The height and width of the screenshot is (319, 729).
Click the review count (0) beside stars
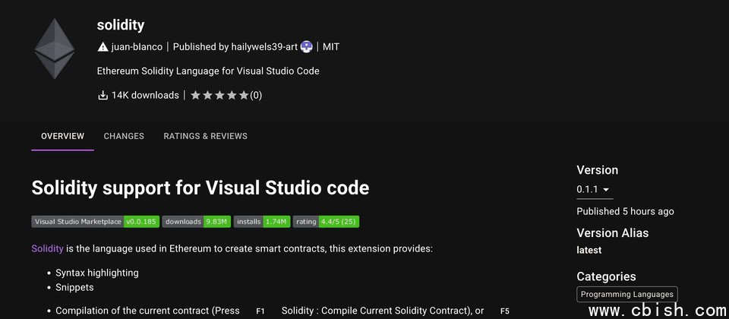[256, 96]
